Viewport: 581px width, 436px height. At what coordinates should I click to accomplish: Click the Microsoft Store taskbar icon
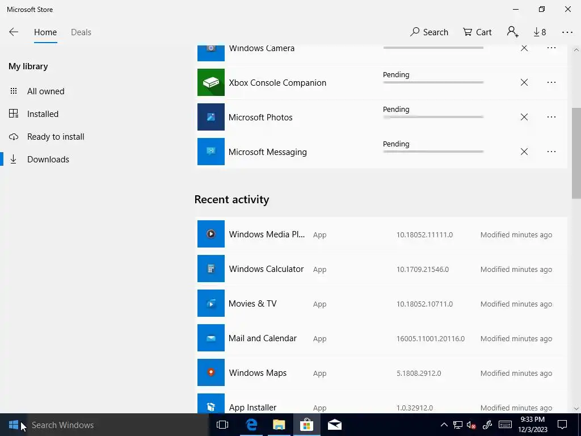306,425
